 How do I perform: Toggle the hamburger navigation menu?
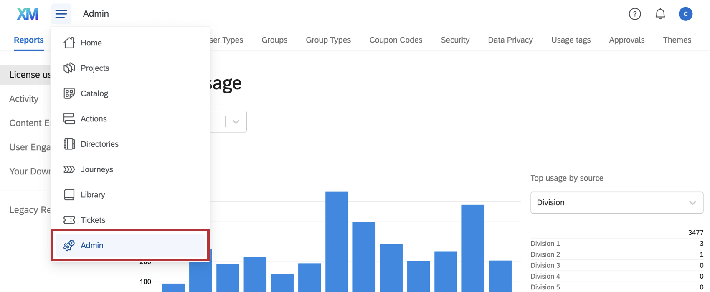click(61, 14)
